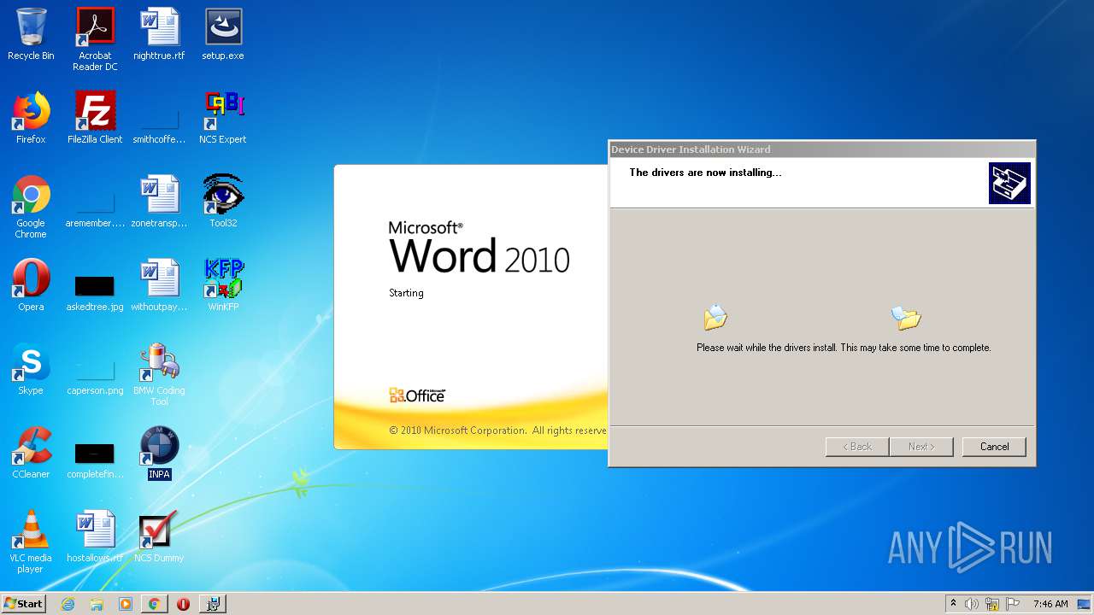Screen dimensions: 1094x615
Task: Launch WinKFP shortcut
Action: pyautogui.click(x=223, y=285)
